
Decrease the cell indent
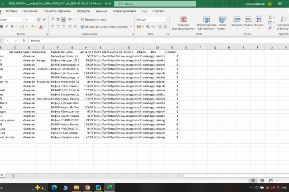pos(70,27)
